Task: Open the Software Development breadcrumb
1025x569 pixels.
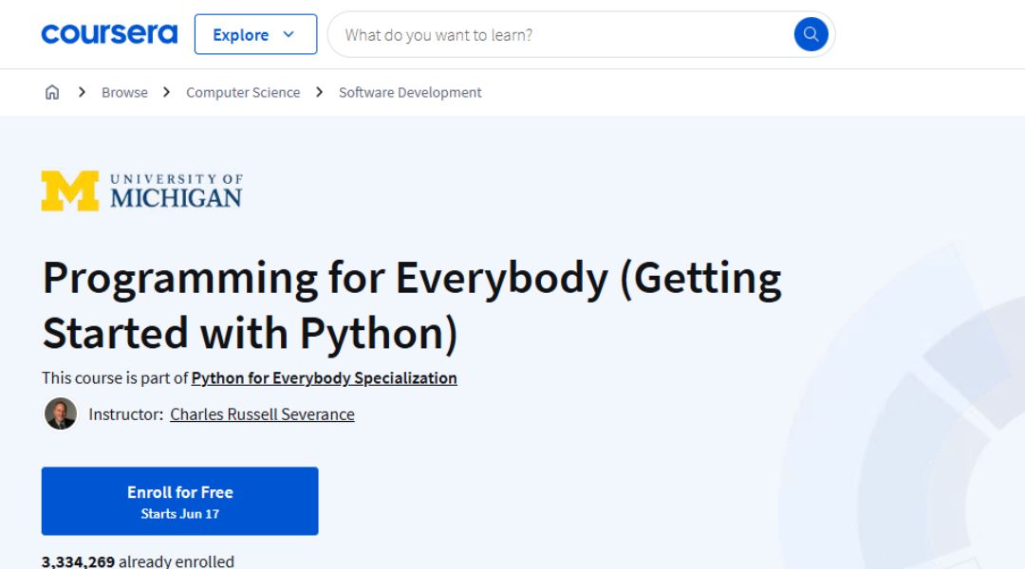Action: [x=410, y=92]
